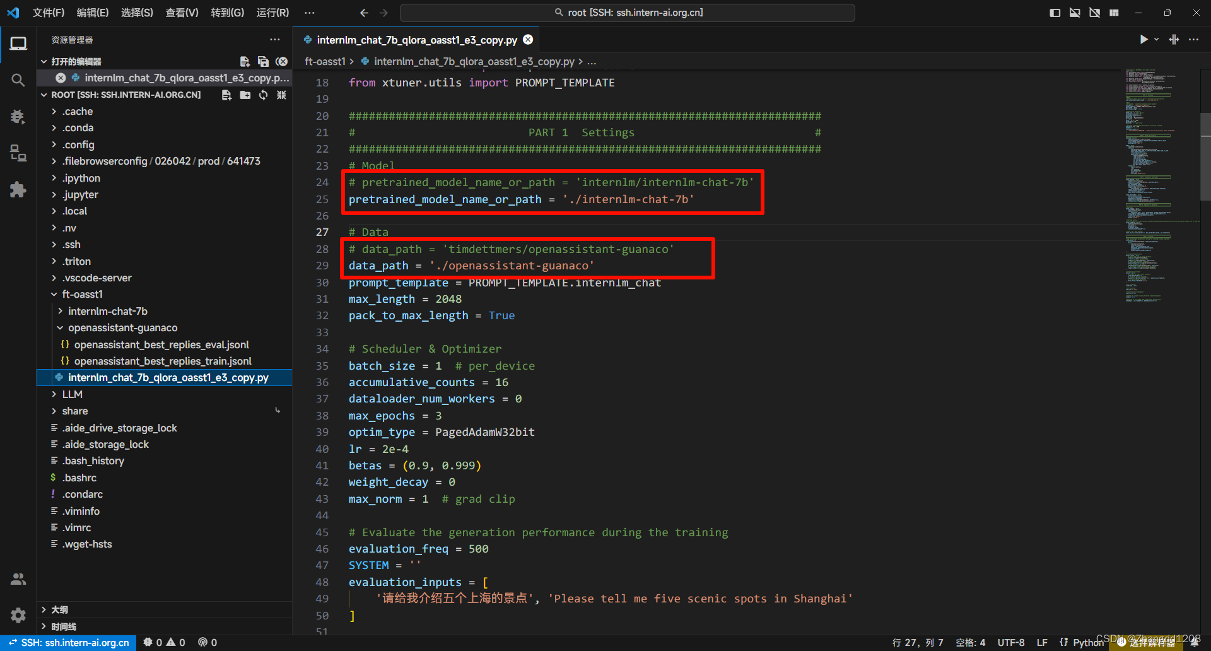Open the Search view in activity bar
The image size is (1211, 651).
pos(18,80)
